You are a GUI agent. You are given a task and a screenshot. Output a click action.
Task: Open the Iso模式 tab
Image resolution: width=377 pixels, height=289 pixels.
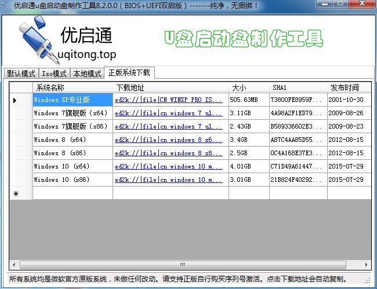point(54,74)
